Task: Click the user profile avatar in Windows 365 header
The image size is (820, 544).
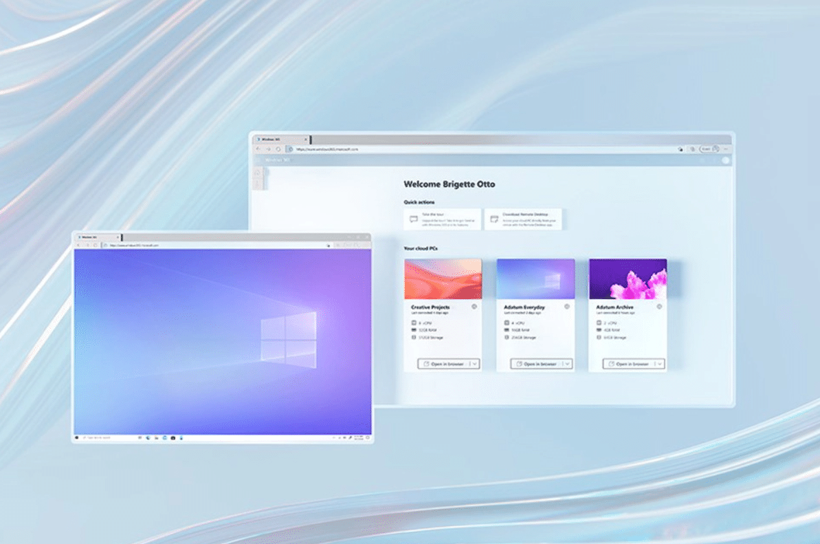Action: click(724, 160)
